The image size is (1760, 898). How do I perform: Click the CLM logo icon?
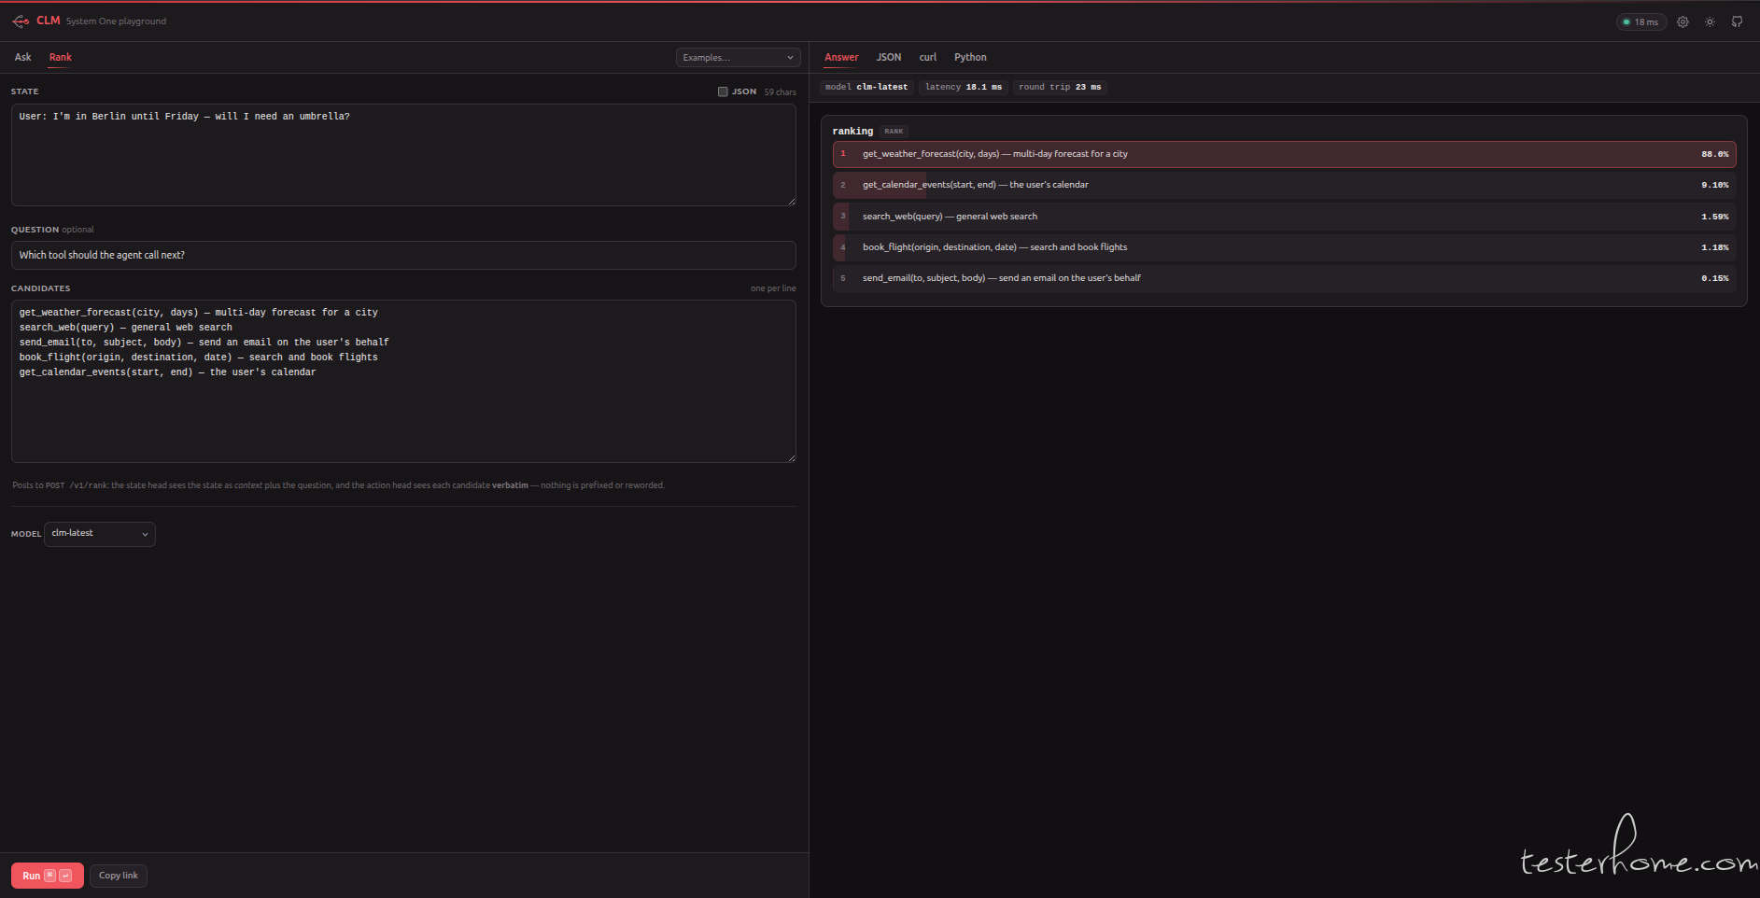click(x=21, y=21)
